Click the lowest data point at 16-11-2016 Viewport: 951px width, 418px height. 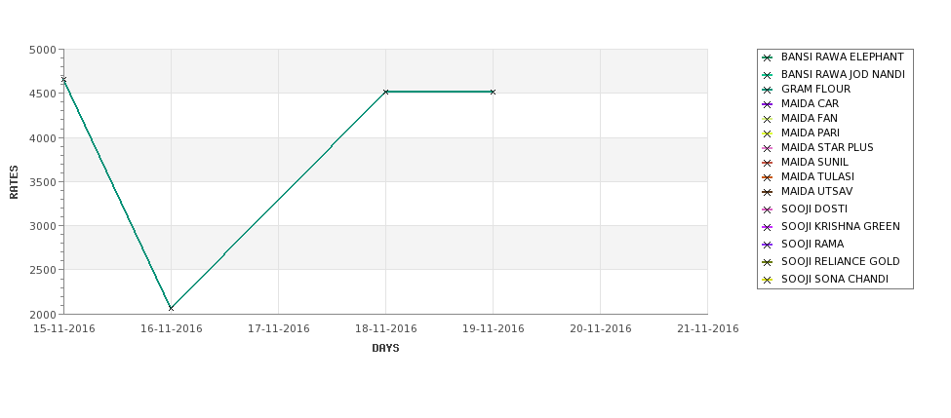[x=171, y=308]
